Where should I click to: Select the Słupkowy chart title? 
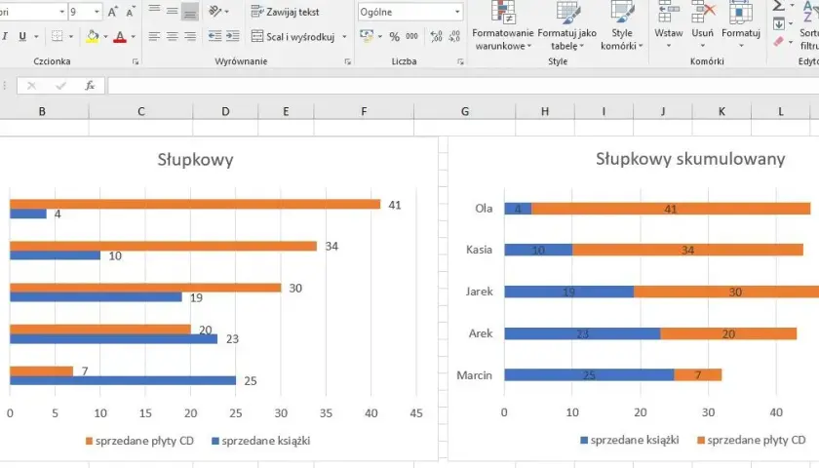tap(195, 159)
